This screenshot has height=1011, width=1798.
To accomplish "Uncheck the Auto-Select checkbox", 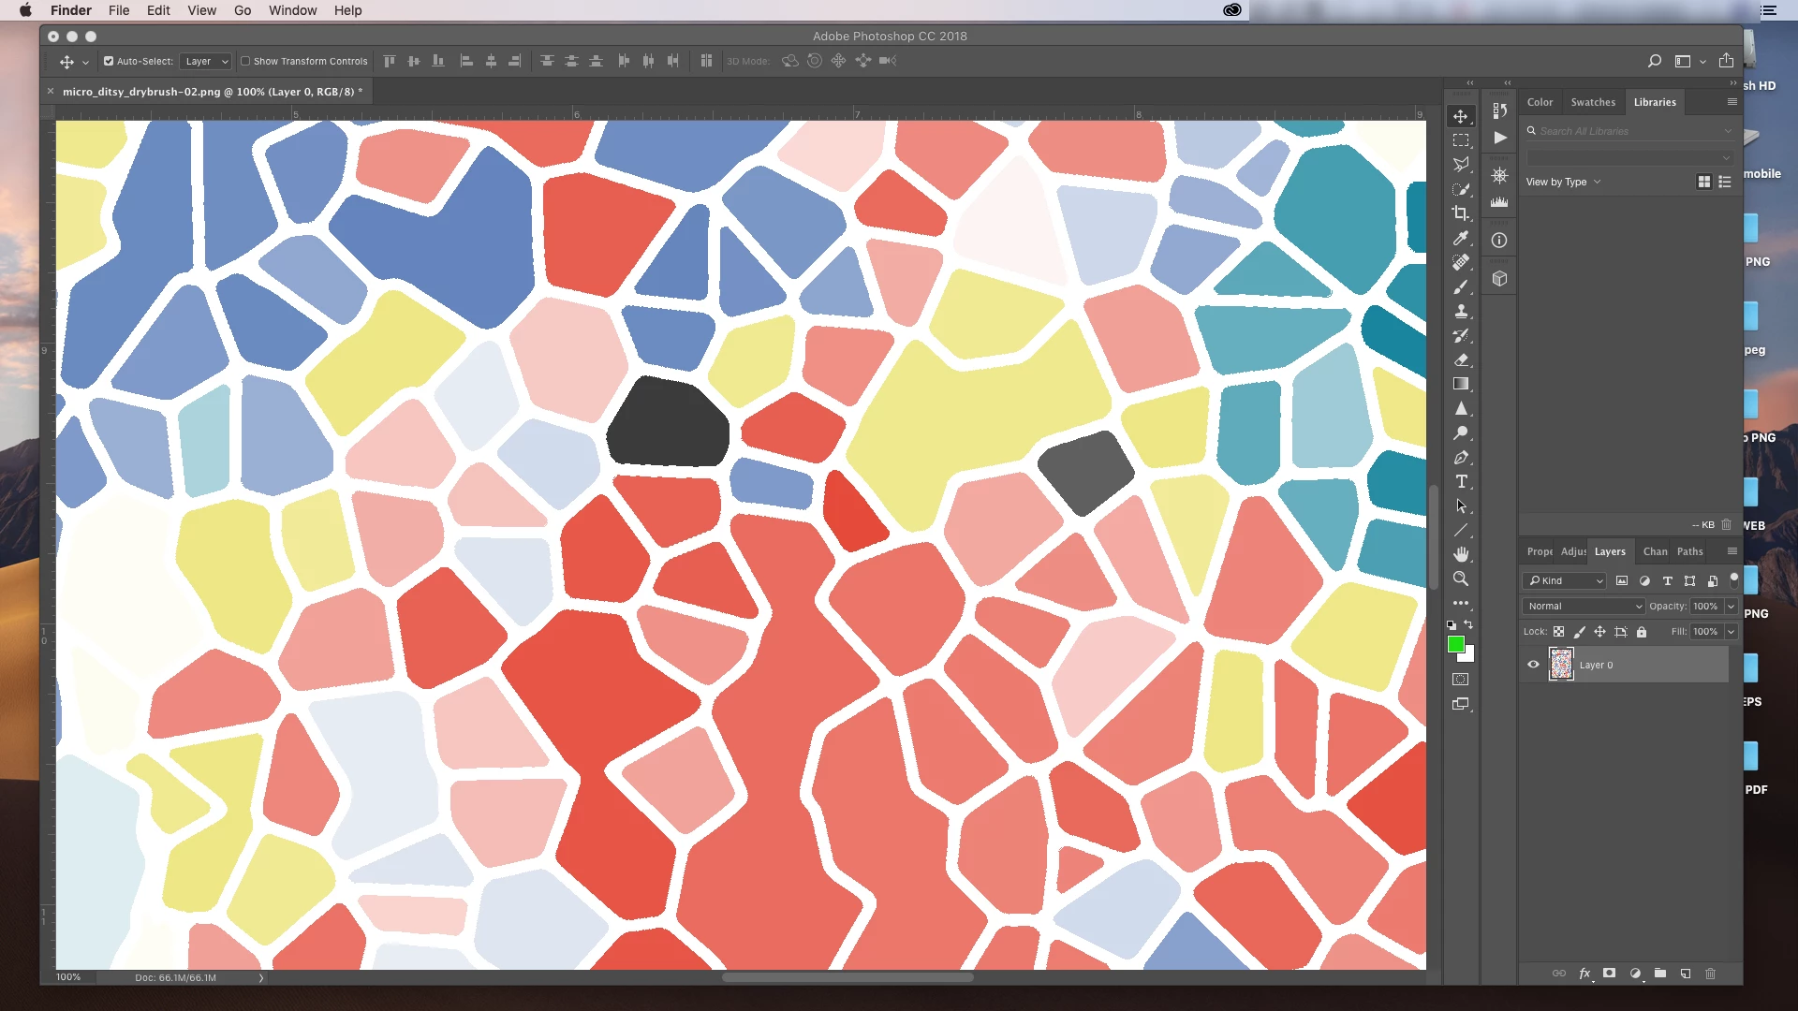I will pyautogui.click(x=109, y=62).
